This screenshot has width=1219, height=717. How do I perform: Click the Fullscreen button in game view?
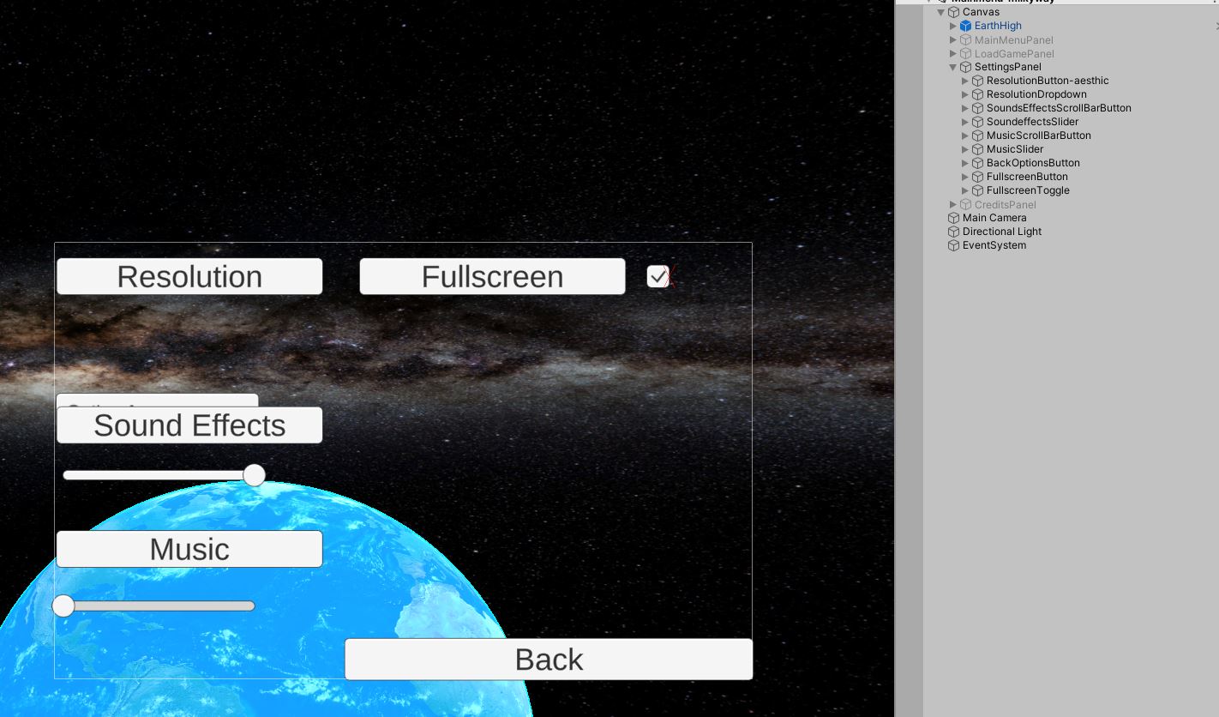coord(492,276)
